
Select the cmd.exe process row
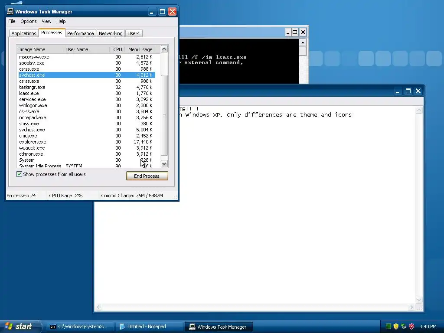[x=87, y=136]
